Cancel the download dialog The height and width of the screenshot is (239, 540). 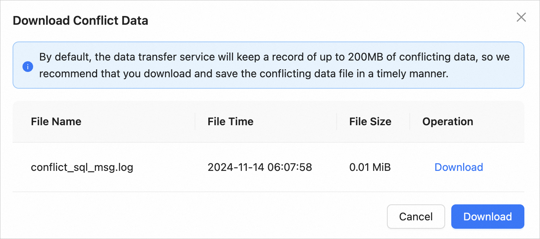416,217
